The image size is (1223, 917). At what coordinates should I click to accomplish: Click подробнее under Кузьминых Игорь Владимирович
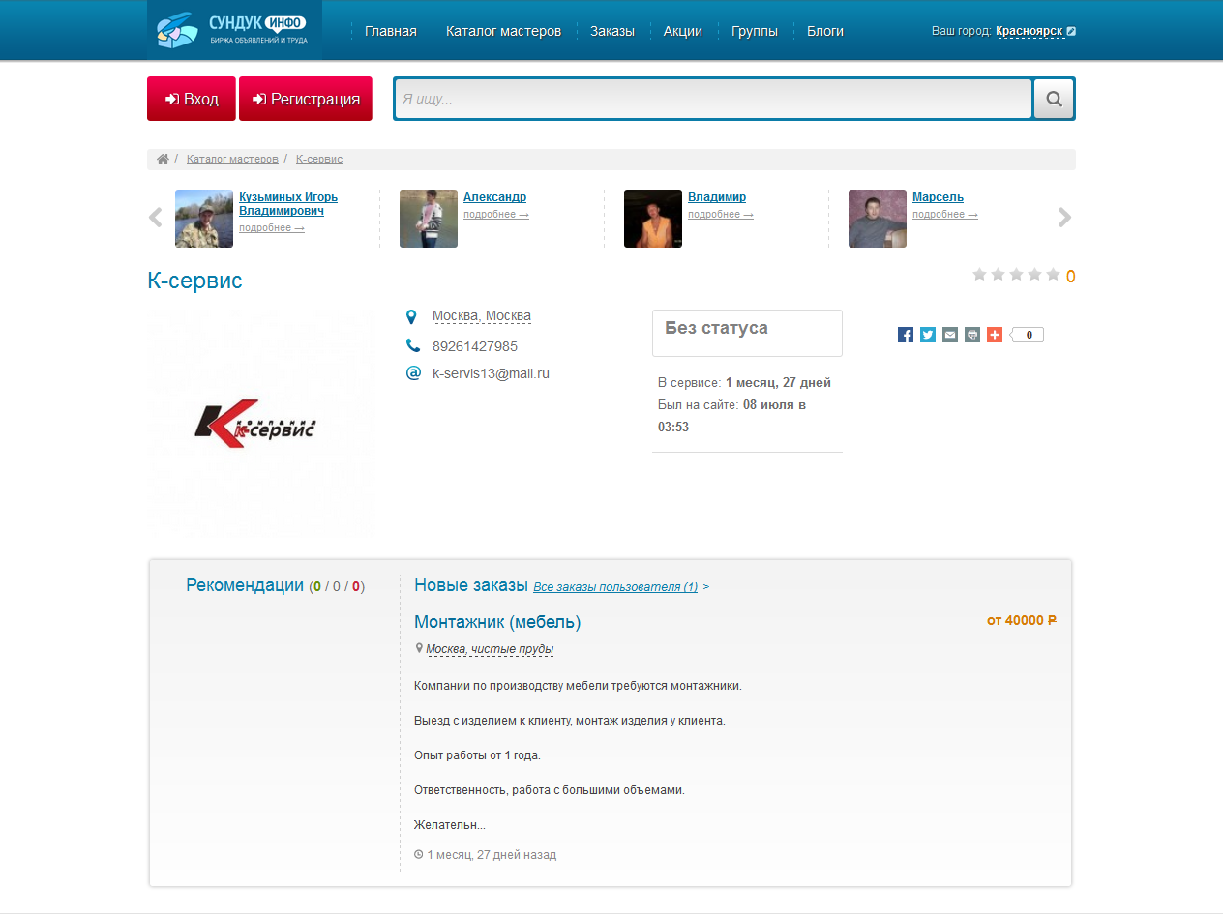click(x=272, y=227)
